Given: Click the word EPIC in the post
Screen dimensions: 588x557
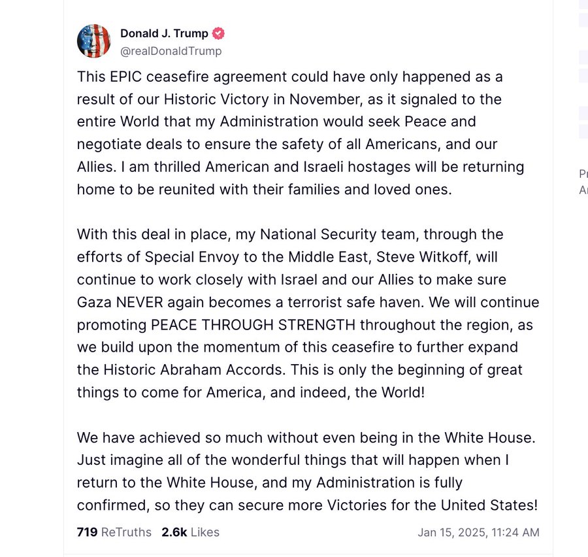Looking at the screenshot, I should point(125,76).
